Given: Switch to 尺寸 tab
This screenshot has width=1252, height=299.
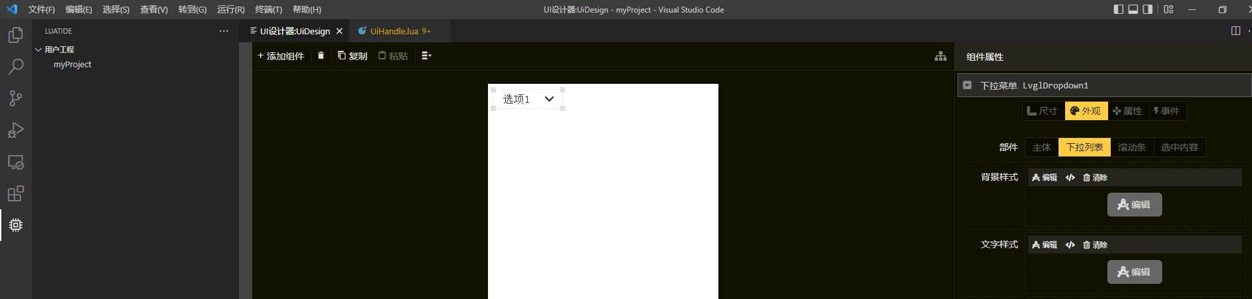Looking at the screenshot, I should click(1043, 111).
